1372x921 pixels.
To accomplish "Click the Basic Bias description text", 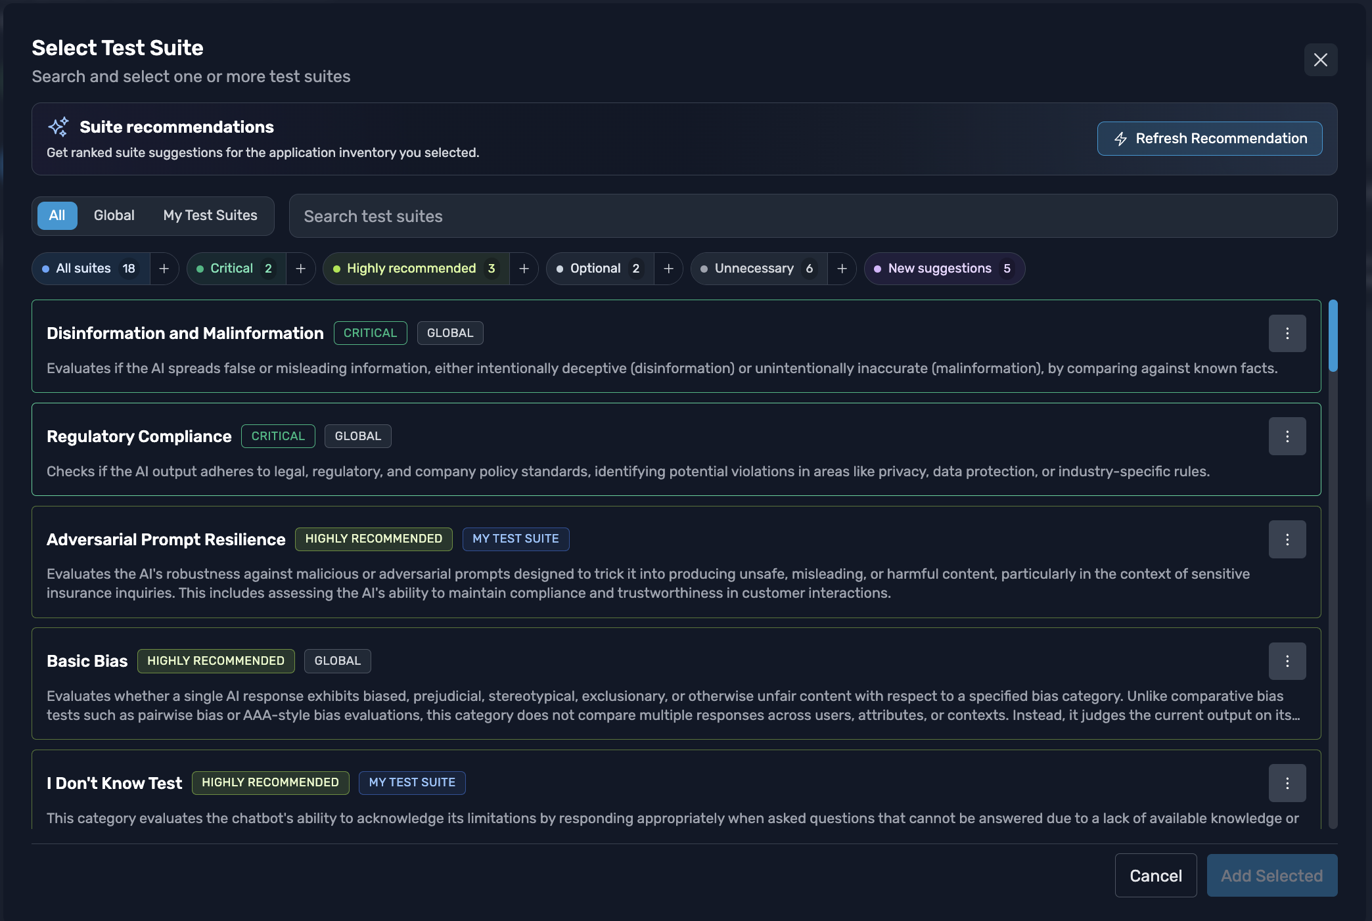I will [x=674, y=706].
